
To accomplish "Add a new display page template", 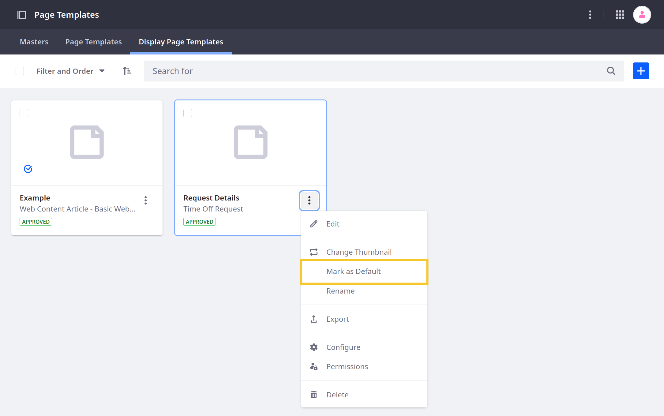I will pyautogui.click(x=641, y=71).
